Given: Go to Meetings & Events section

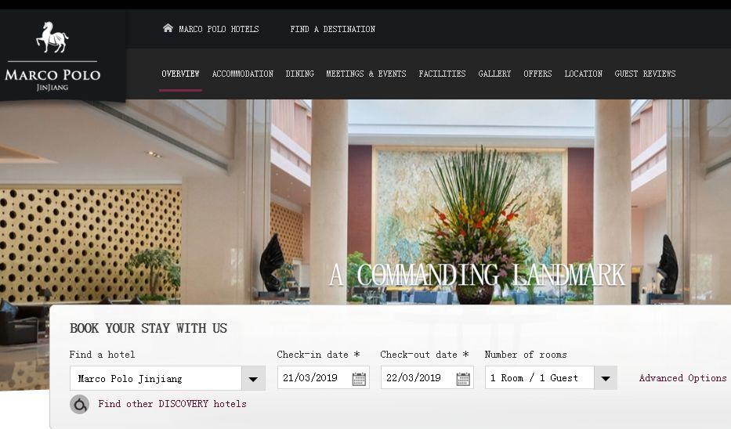Looking at the screenshot, I should (366, 74).
